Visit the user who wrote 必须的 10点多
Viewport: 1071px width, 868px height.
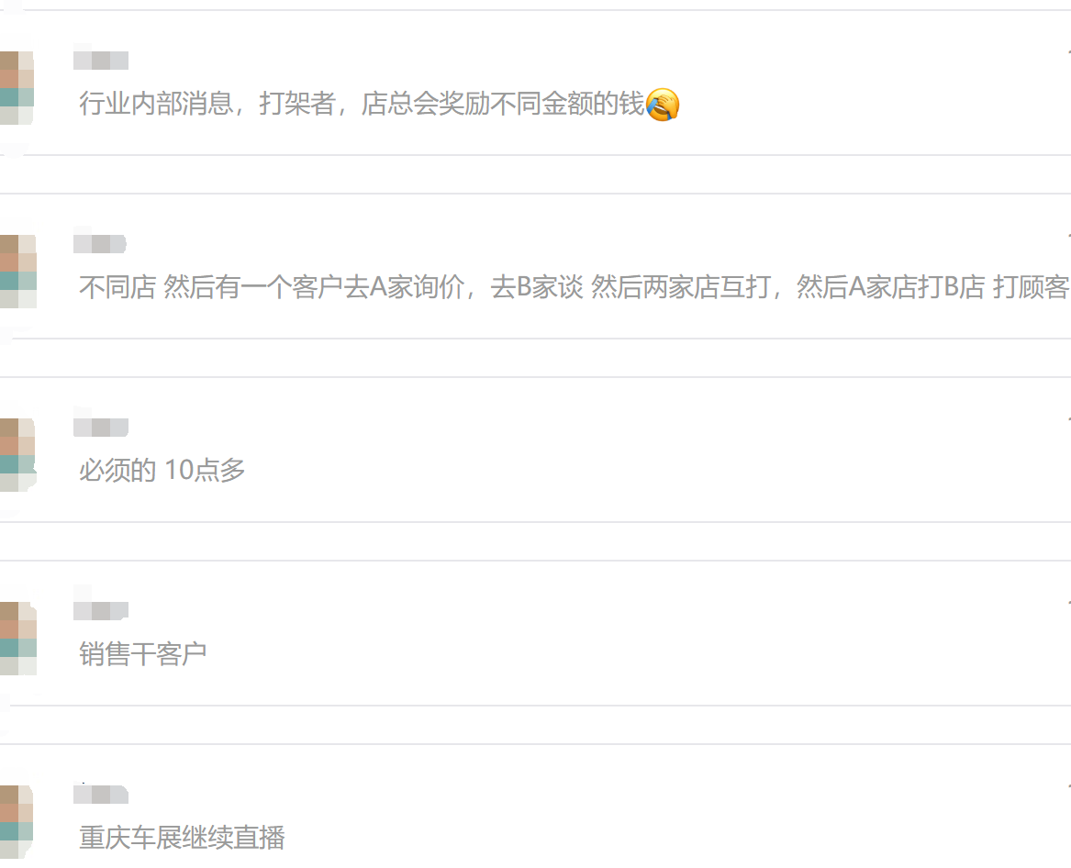pyautogui.click(x=101, y=428)
